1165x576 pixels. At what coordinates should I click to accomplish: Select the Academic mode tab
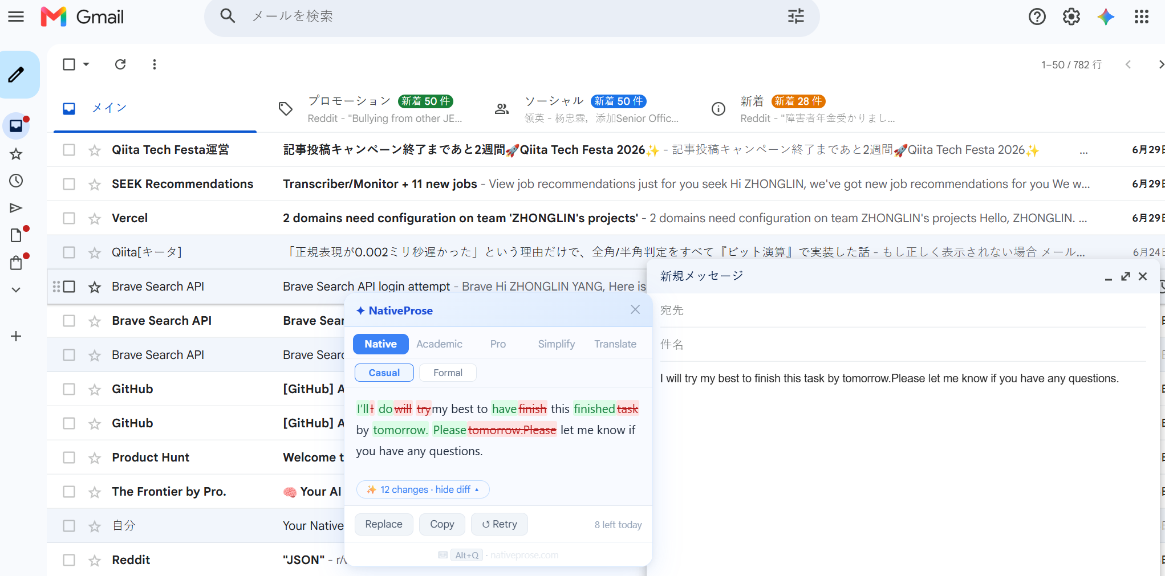[x=439, y=344]
